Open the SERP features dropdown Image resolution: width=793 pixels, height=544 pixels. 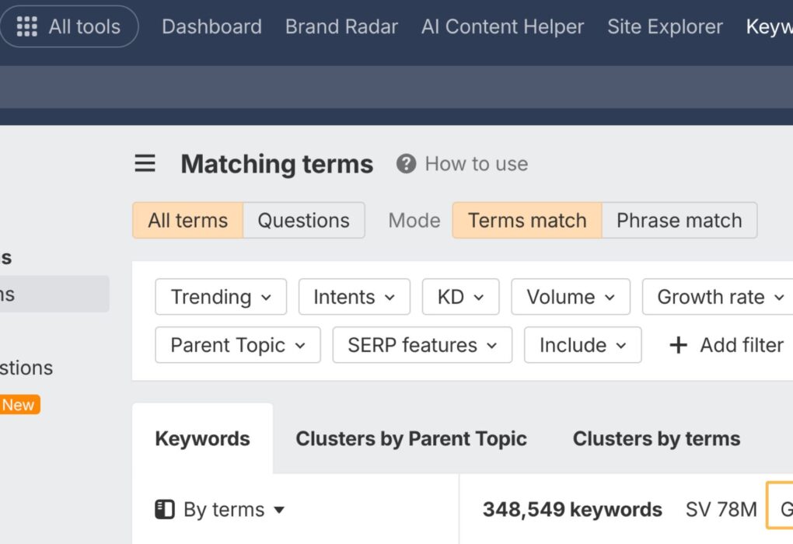[x=421, y=345]
